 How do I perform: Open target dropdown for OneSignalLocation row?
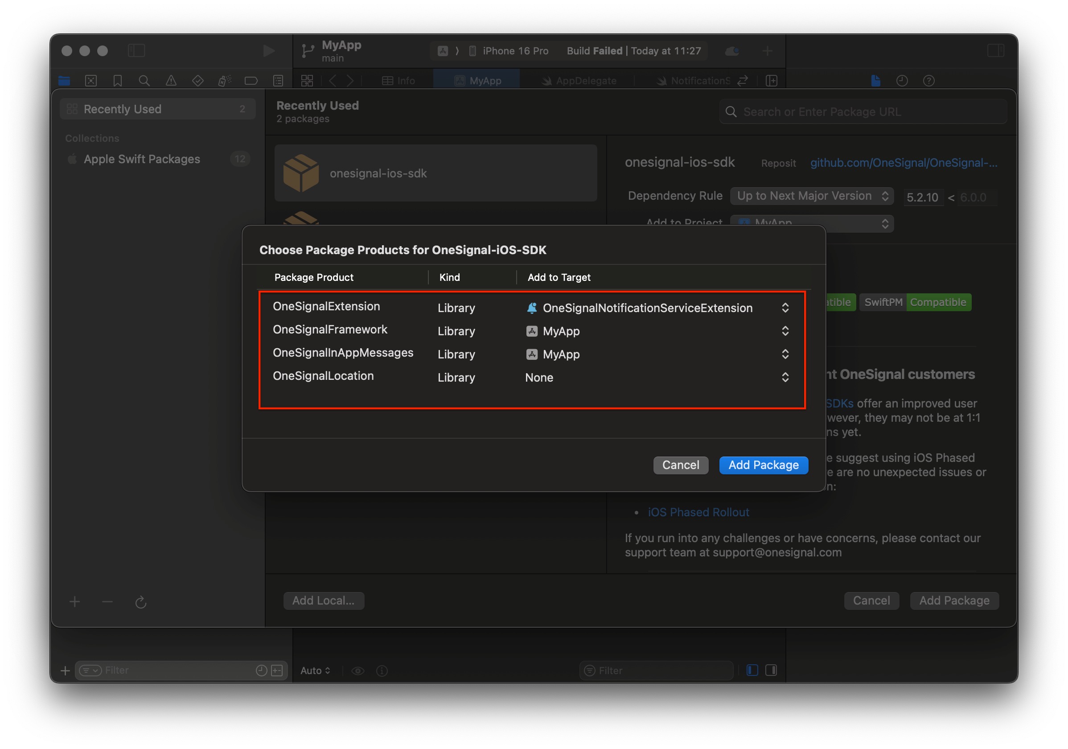(785, 377)
